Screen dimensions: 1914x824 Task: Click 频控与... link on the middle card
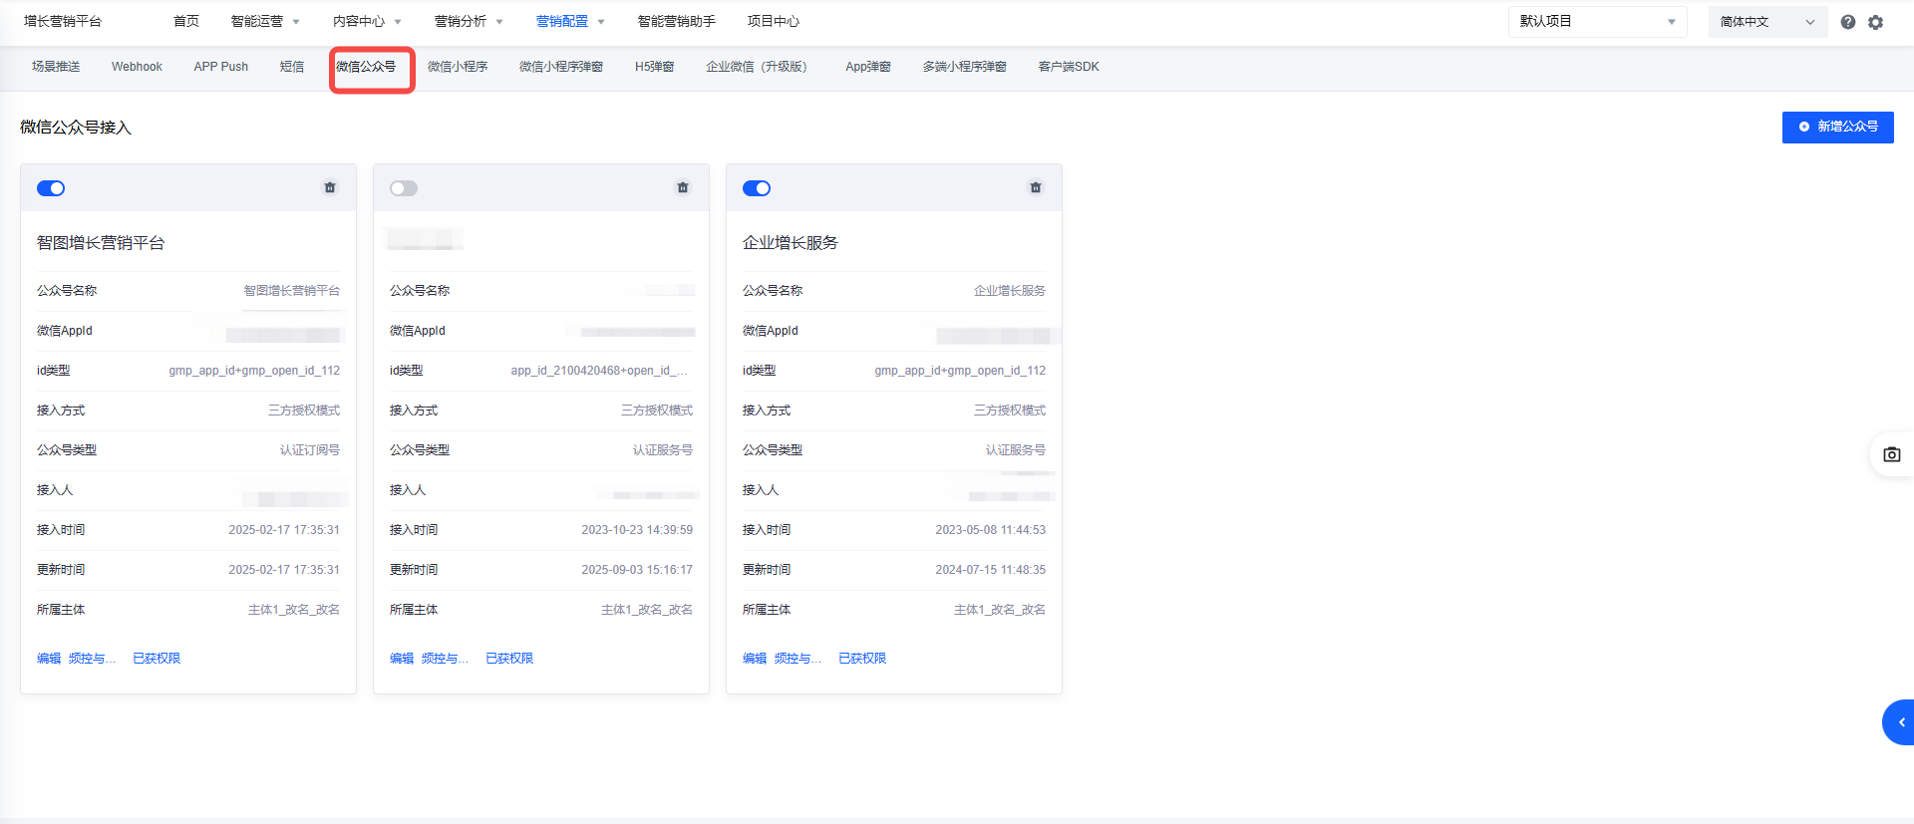pyautogui.click(x=445, y=659)
